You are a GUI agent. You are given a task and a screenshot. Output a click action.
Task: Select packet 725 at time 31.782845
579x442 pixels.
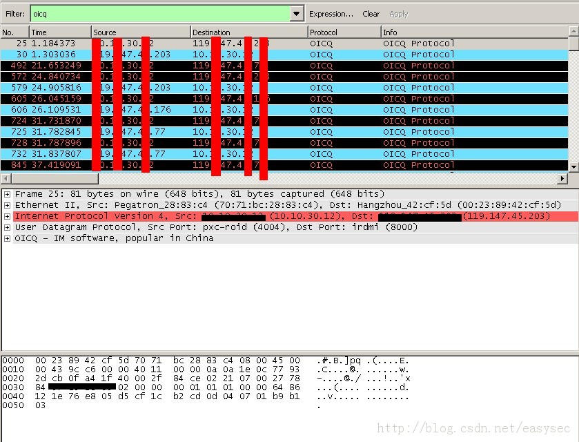284,132
